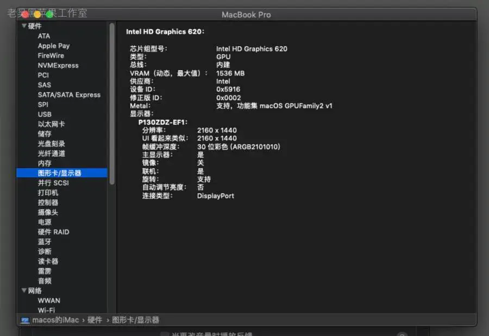Click macos的iMac in the path bar
The height and width of the screenshot is (336, 489).
pyautogui.click(x=55, y=320)
